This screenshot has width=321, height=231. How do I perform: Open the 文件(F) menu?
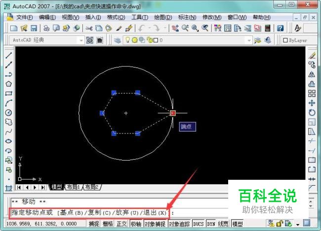point(25,17)
